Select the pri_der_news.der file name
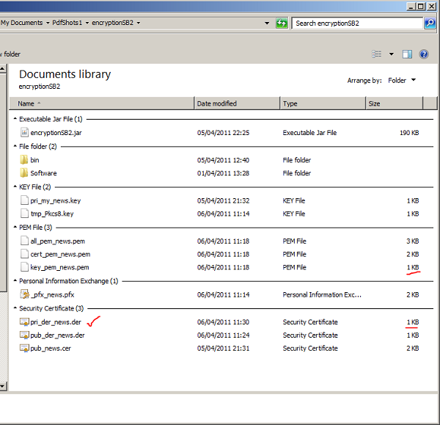The image size is (440, 425). pos(56,322)
